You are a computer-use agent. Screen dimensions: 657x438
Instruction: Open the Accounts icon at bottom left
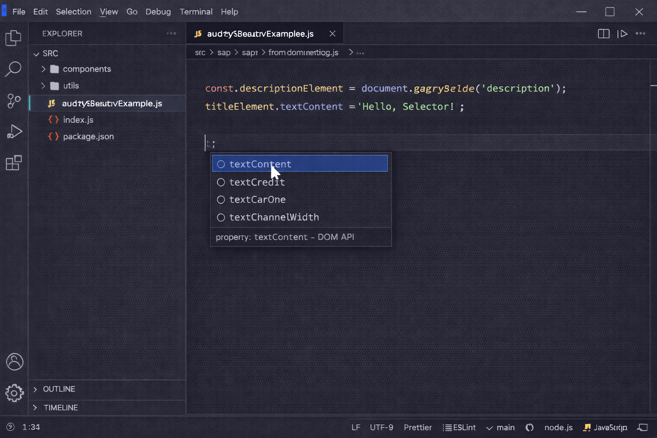(x=14, y=361)
